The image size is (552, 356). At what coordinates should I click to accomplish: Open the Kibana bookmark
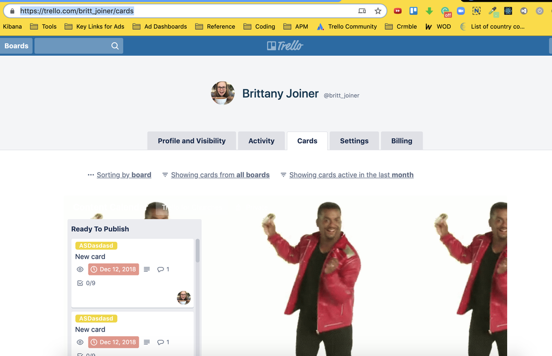12,26
